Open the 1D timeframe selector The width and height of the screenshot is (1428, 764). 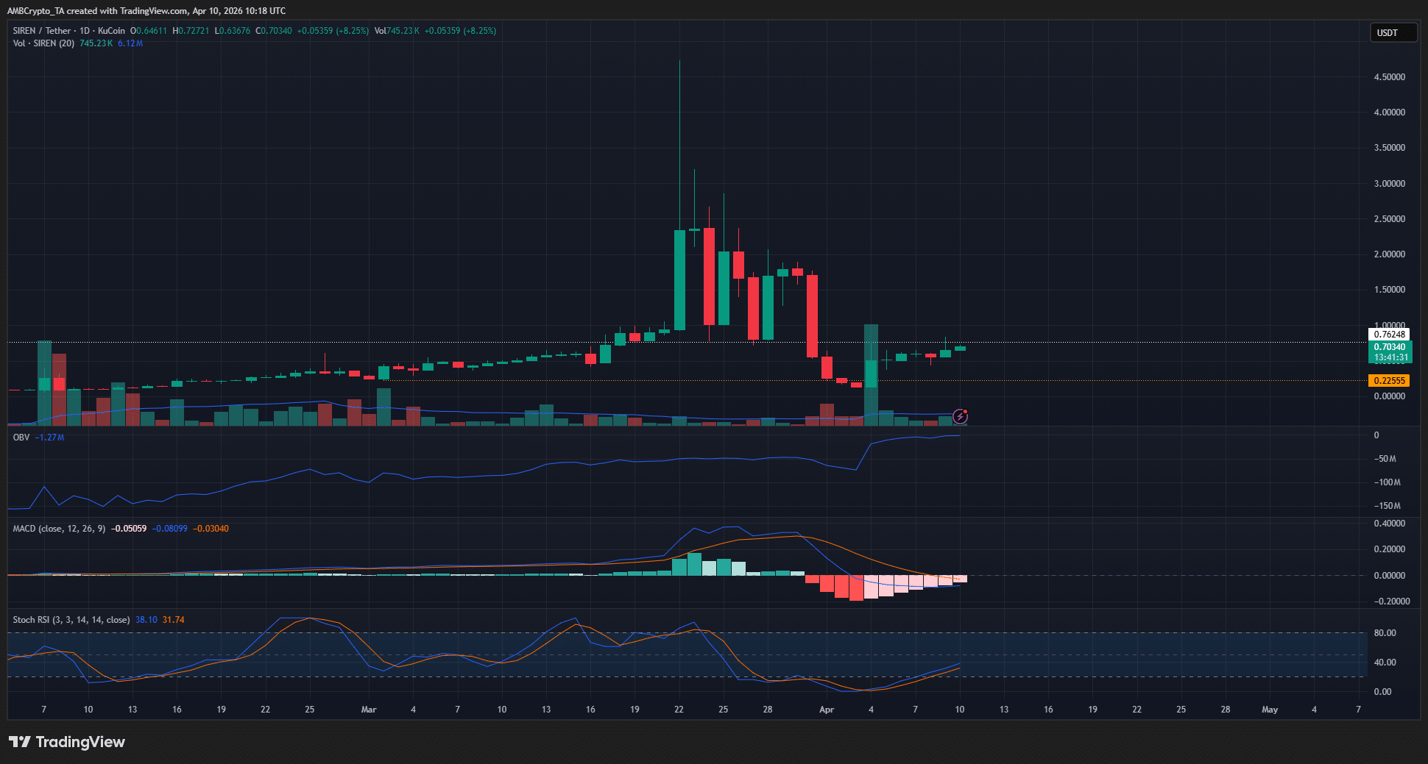point(83,31)
